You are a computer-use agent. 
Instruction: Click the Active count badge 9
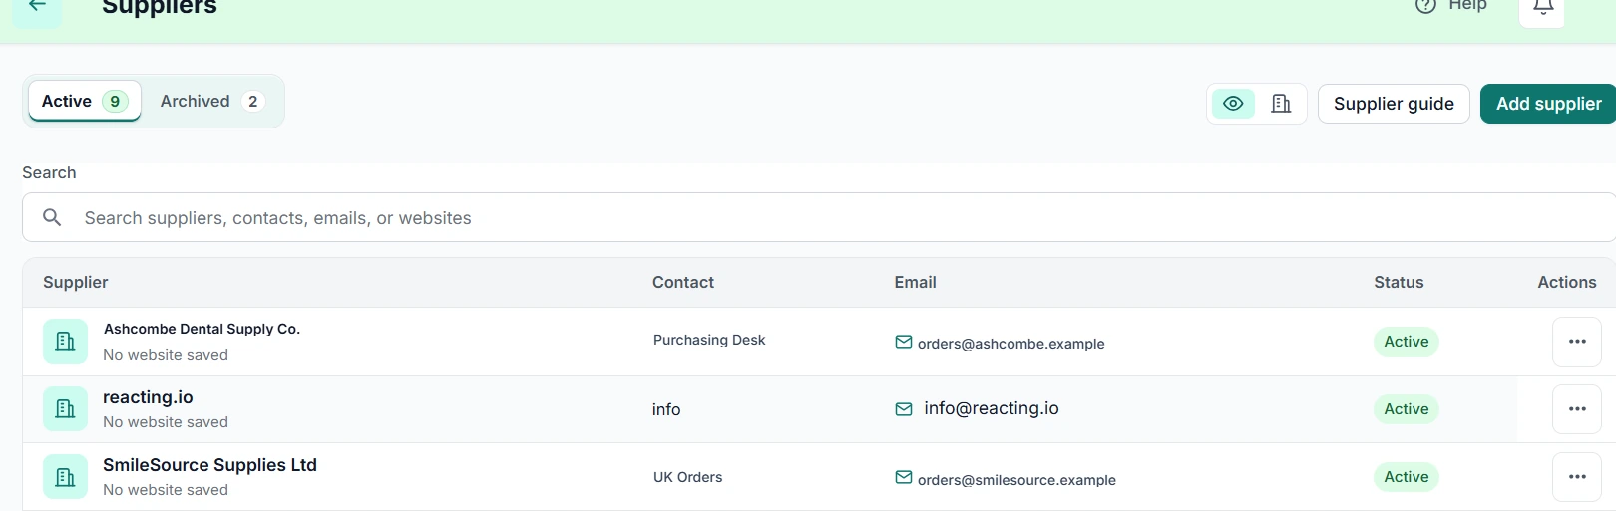click(115, 101)
